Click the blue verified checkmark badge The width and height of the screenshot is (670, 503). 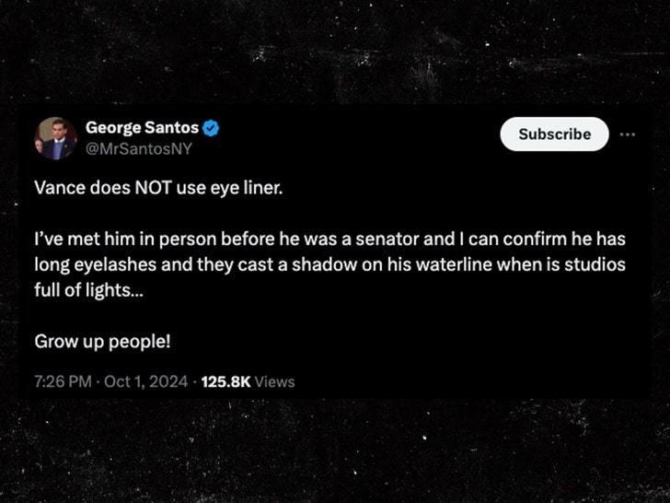(211, 127)
